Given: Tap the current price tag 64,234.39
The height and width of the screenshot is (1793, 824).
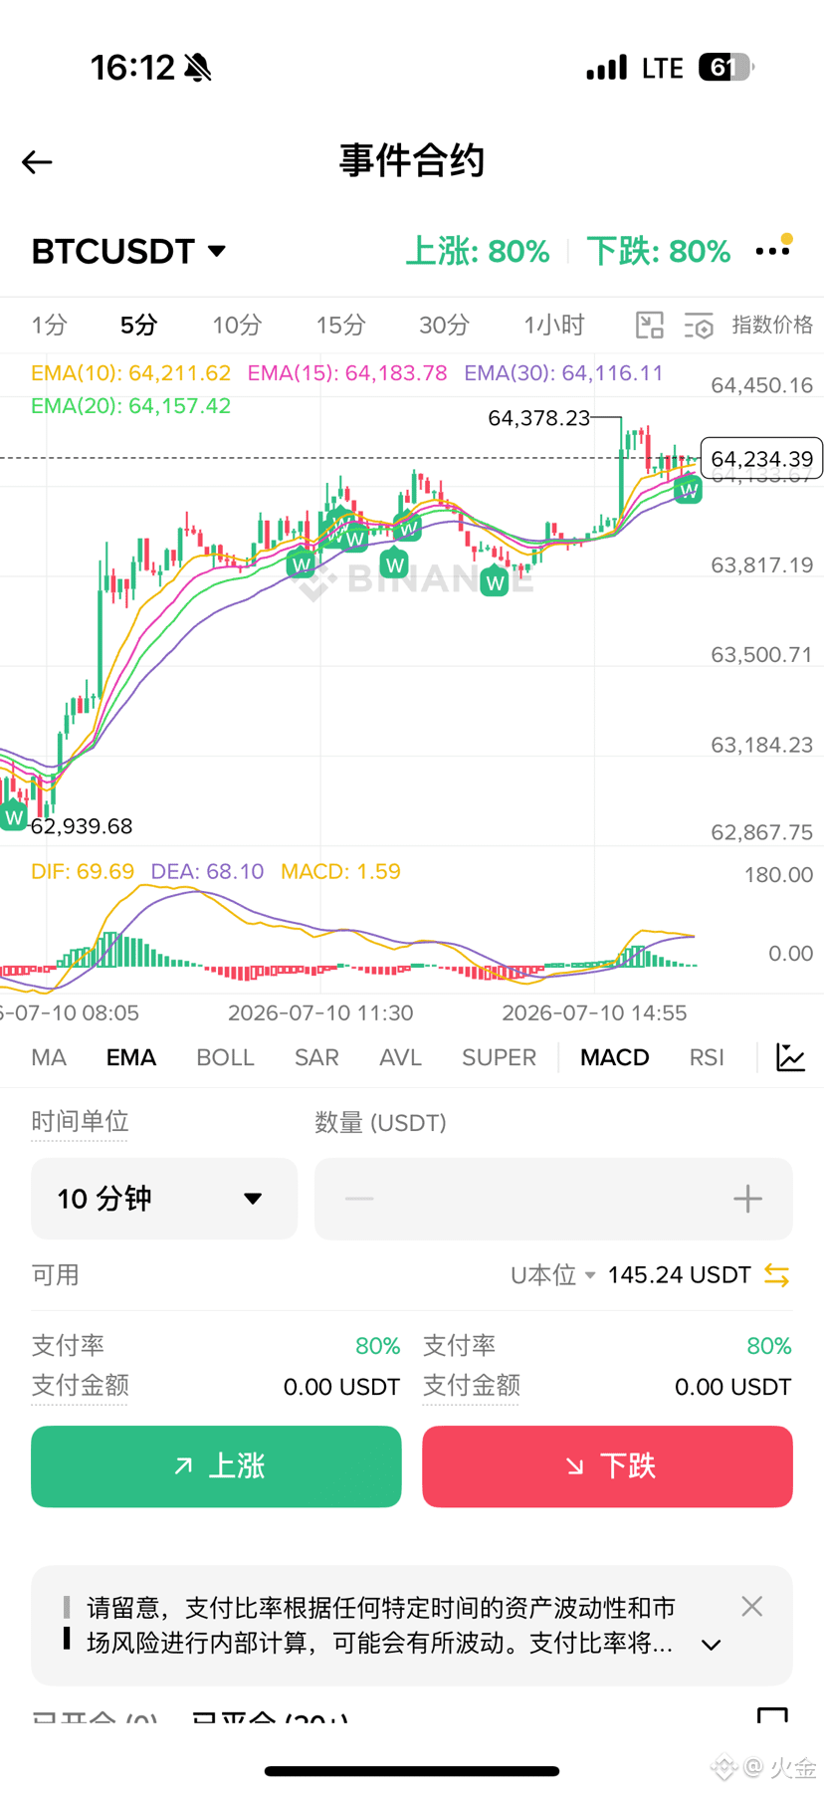Looking at the screenshot, I should (761, 458).
